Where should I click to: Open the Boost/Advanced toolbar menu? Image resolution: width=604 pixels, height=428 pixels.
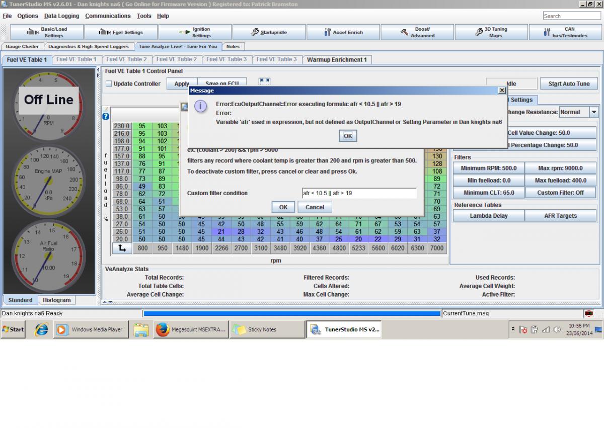417,32
